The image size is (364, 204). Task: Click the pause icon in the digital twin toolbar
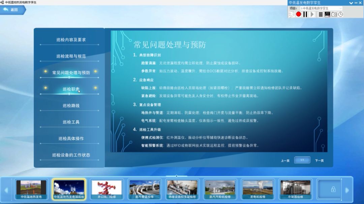(305, 14)
